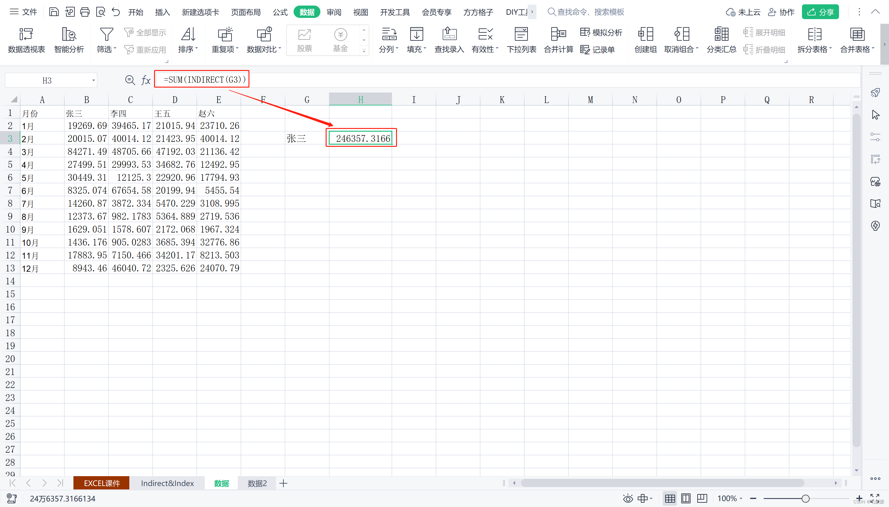Click 全部显示 show all button

pyautogui.click(x=145, y=32)
